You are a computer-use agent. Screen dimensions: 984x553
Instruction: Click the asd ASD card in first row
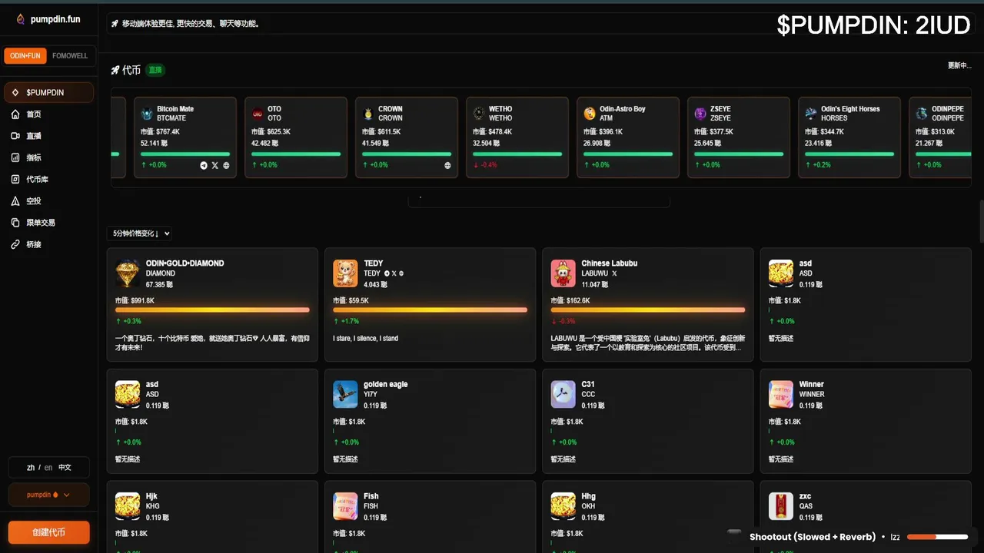[x=866, y=304]
